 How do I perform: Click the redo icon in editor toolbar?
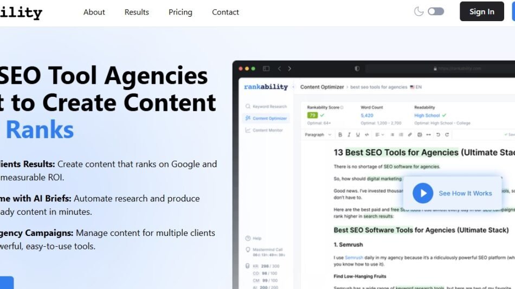coord(447,135)
